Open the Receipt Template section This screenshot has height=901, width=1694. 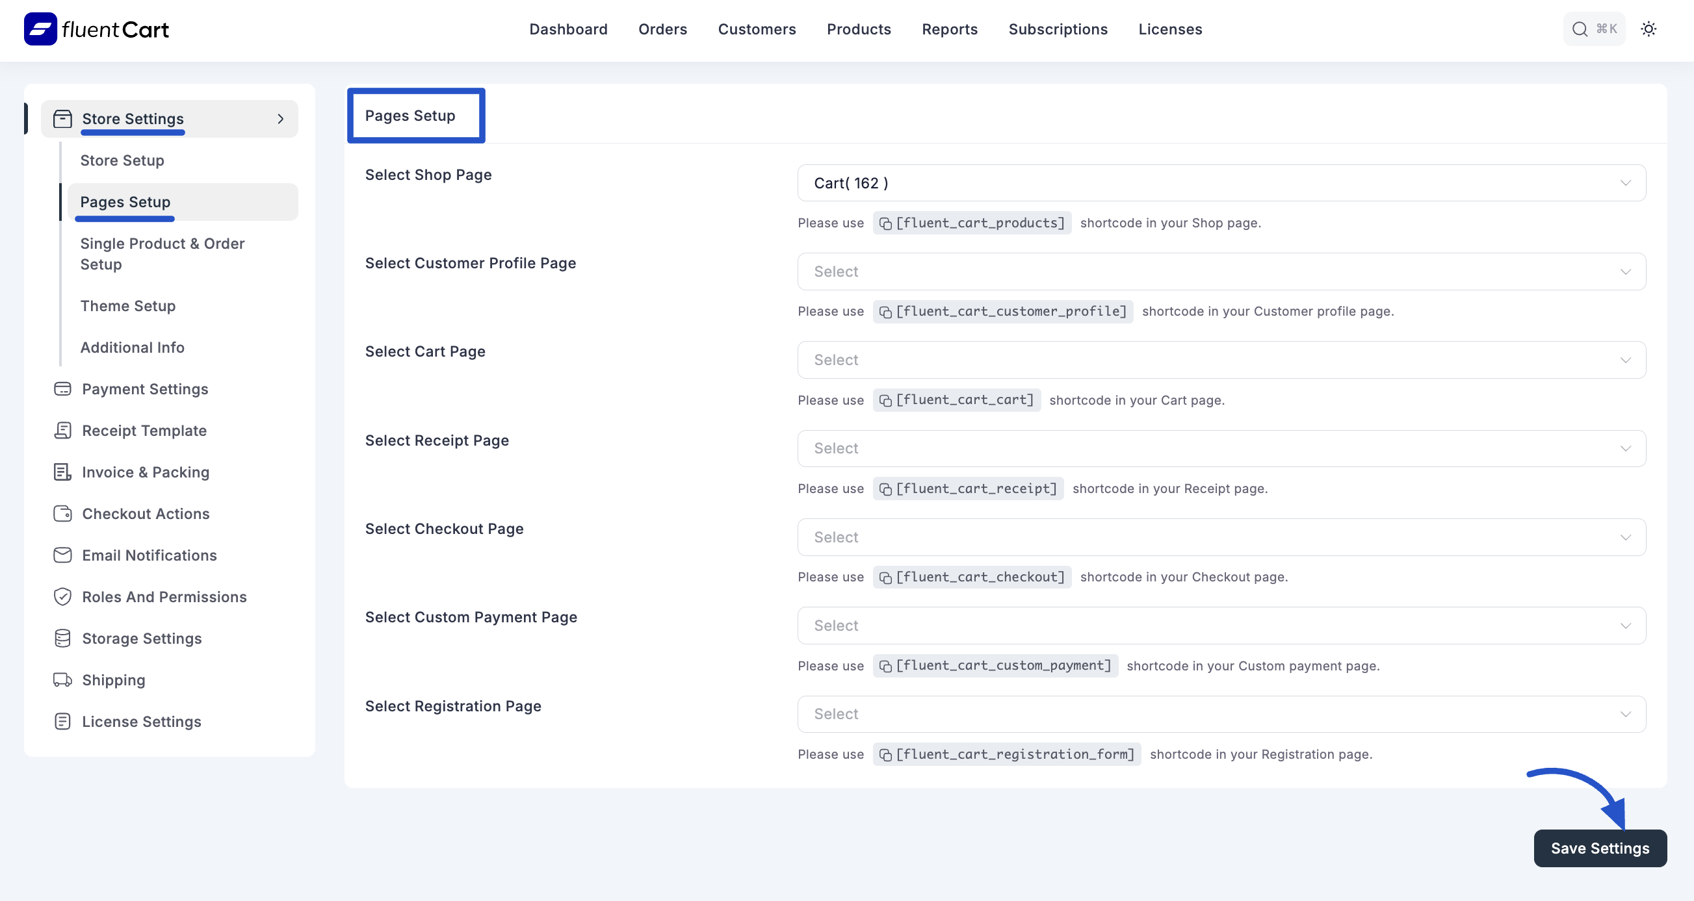tap(144, 431)
